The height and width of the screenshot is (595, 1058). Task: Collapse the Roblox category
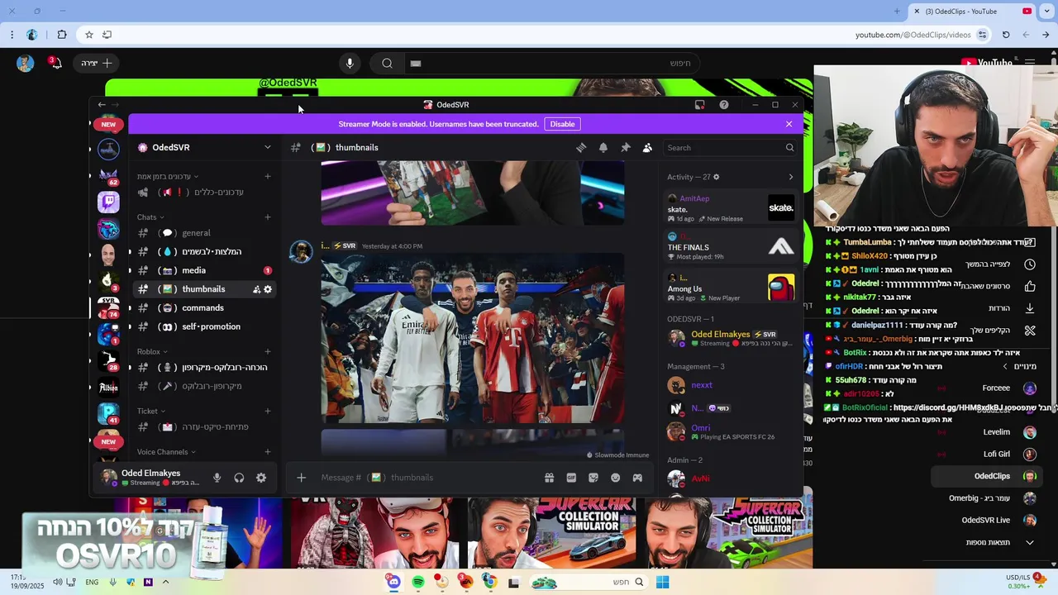(152, 352)
